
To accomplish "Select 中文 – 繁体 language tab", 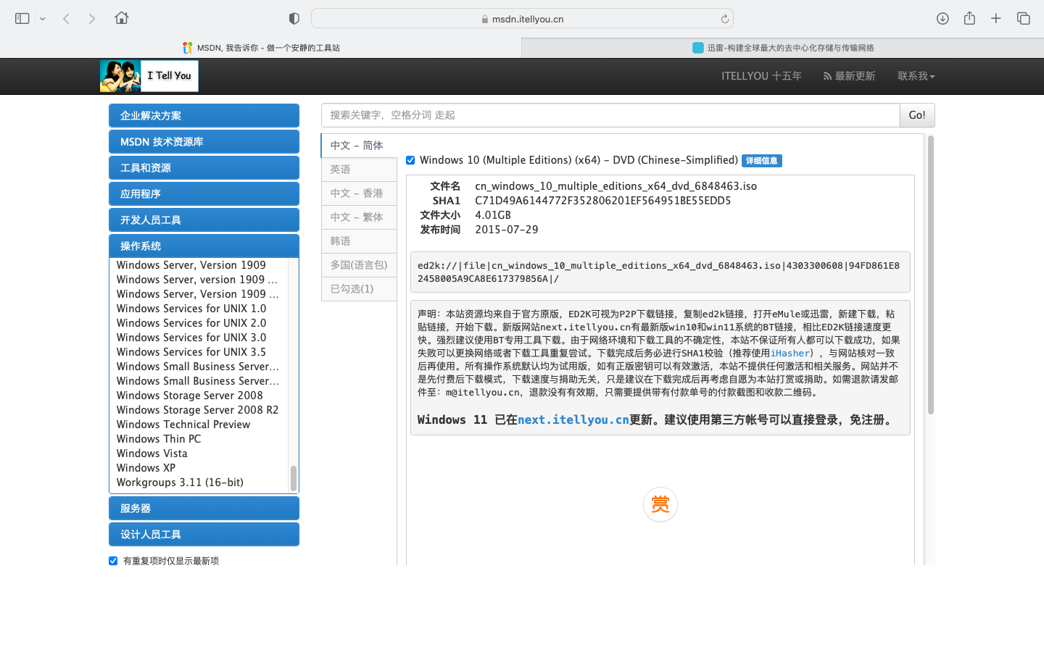I will [x=358, y=217].
